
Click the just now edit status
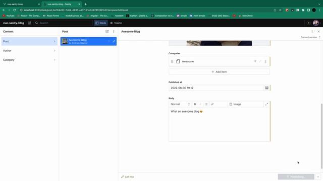128,176
